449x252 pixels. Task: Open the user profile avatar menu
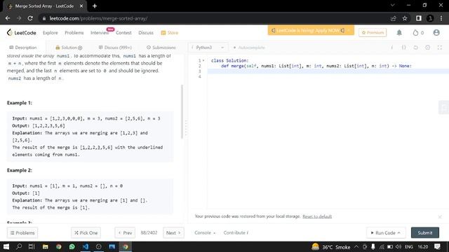[x=436, y=33]
